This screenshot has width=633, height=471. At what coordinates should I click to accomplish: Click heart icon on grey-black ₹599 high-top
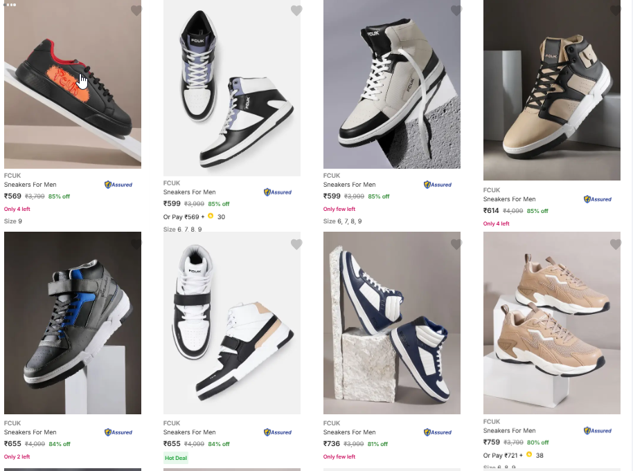456,10
